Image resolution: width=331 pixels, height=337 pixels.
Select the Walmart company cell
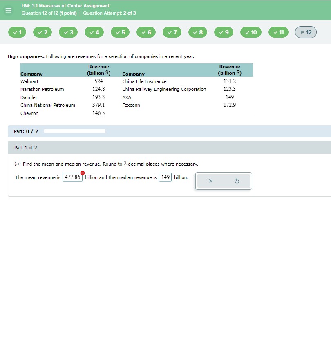pos(29,81)
